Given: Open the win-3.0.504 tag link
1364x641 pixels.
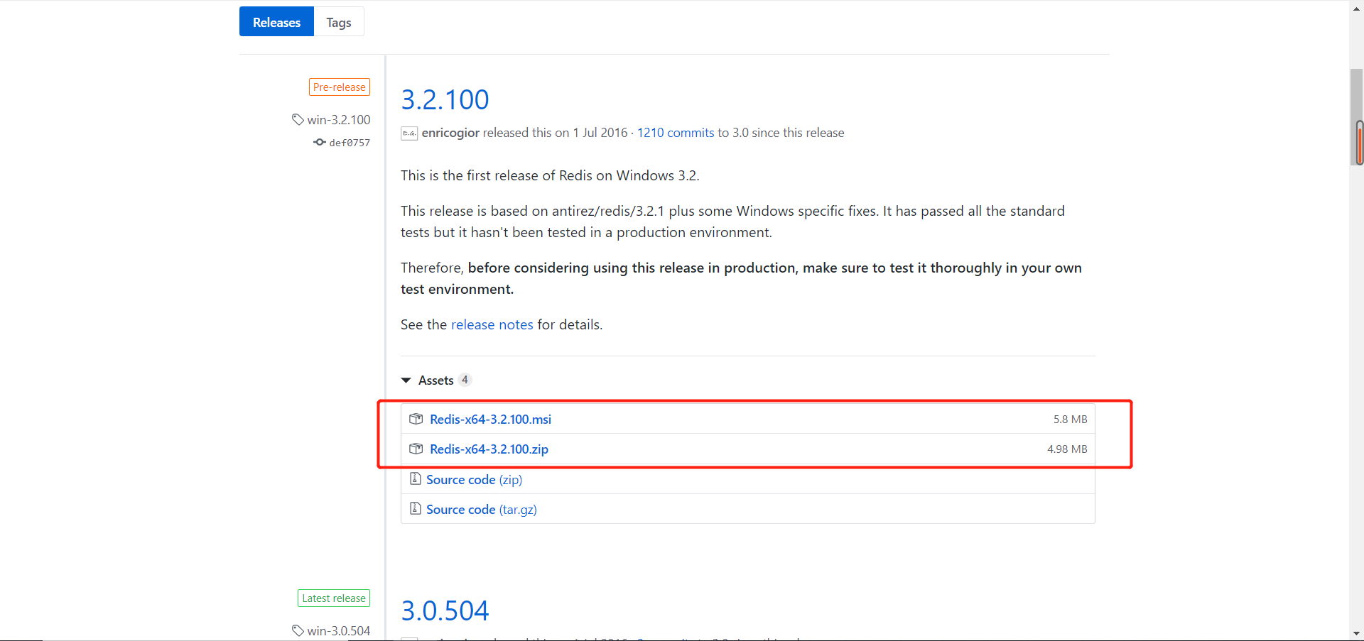Looking at the screenshot, I should tap(339, 631).
